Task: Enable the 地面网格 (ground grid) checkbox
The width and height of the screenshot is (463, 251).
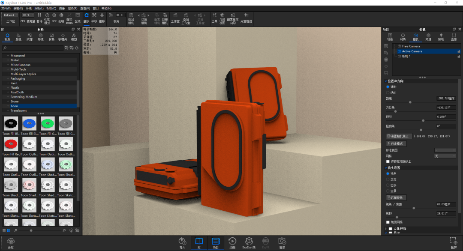Action: tap(388, 222)
